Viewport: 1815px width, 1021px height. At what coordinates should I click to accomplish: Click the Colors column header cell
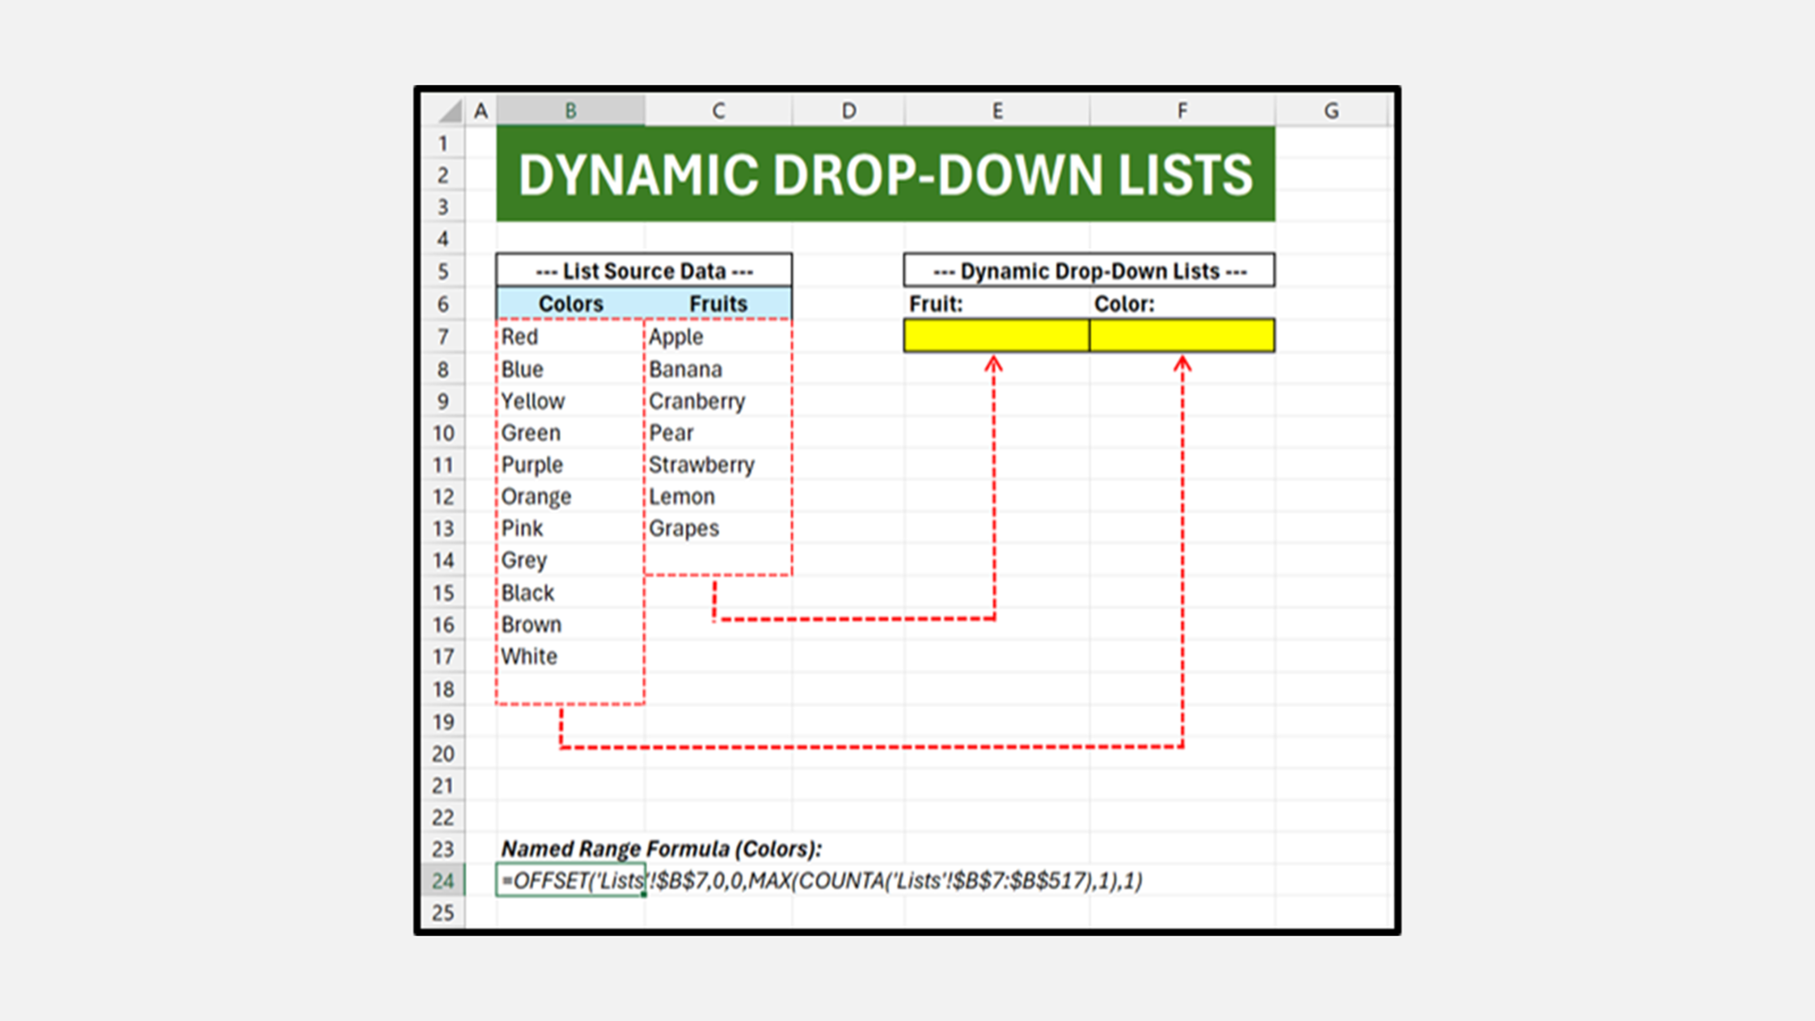point(571,303)
